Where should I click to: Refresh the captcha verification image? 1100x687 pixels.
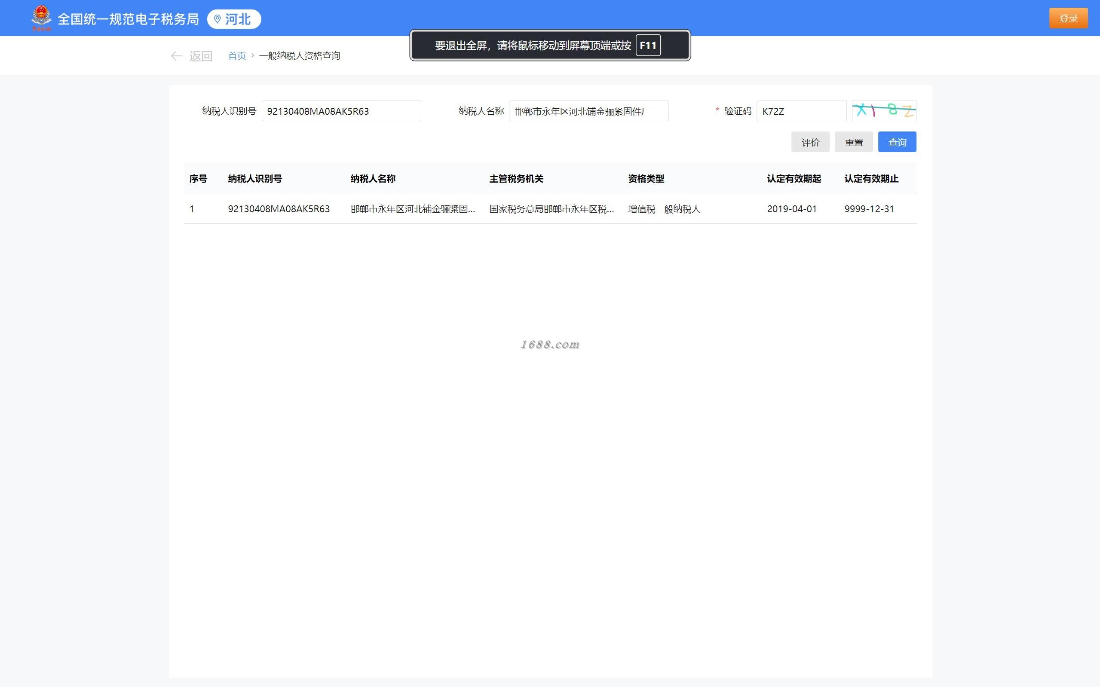click(x=884, y=111)
